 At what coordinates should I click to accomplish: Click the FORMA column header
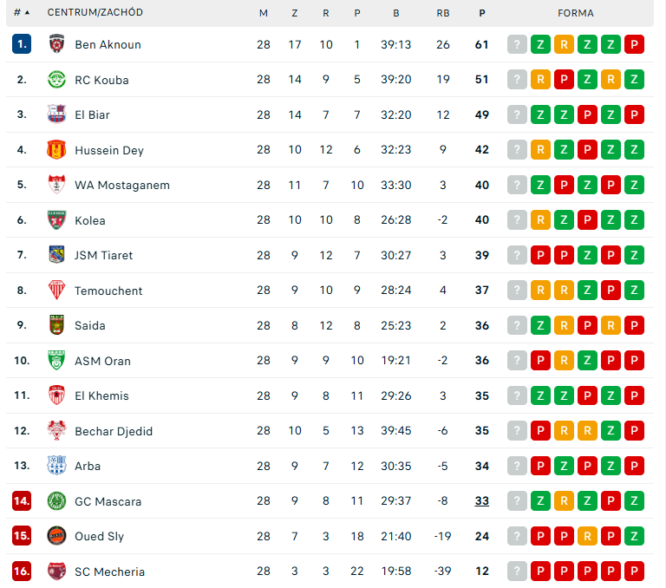click(576, 13)
